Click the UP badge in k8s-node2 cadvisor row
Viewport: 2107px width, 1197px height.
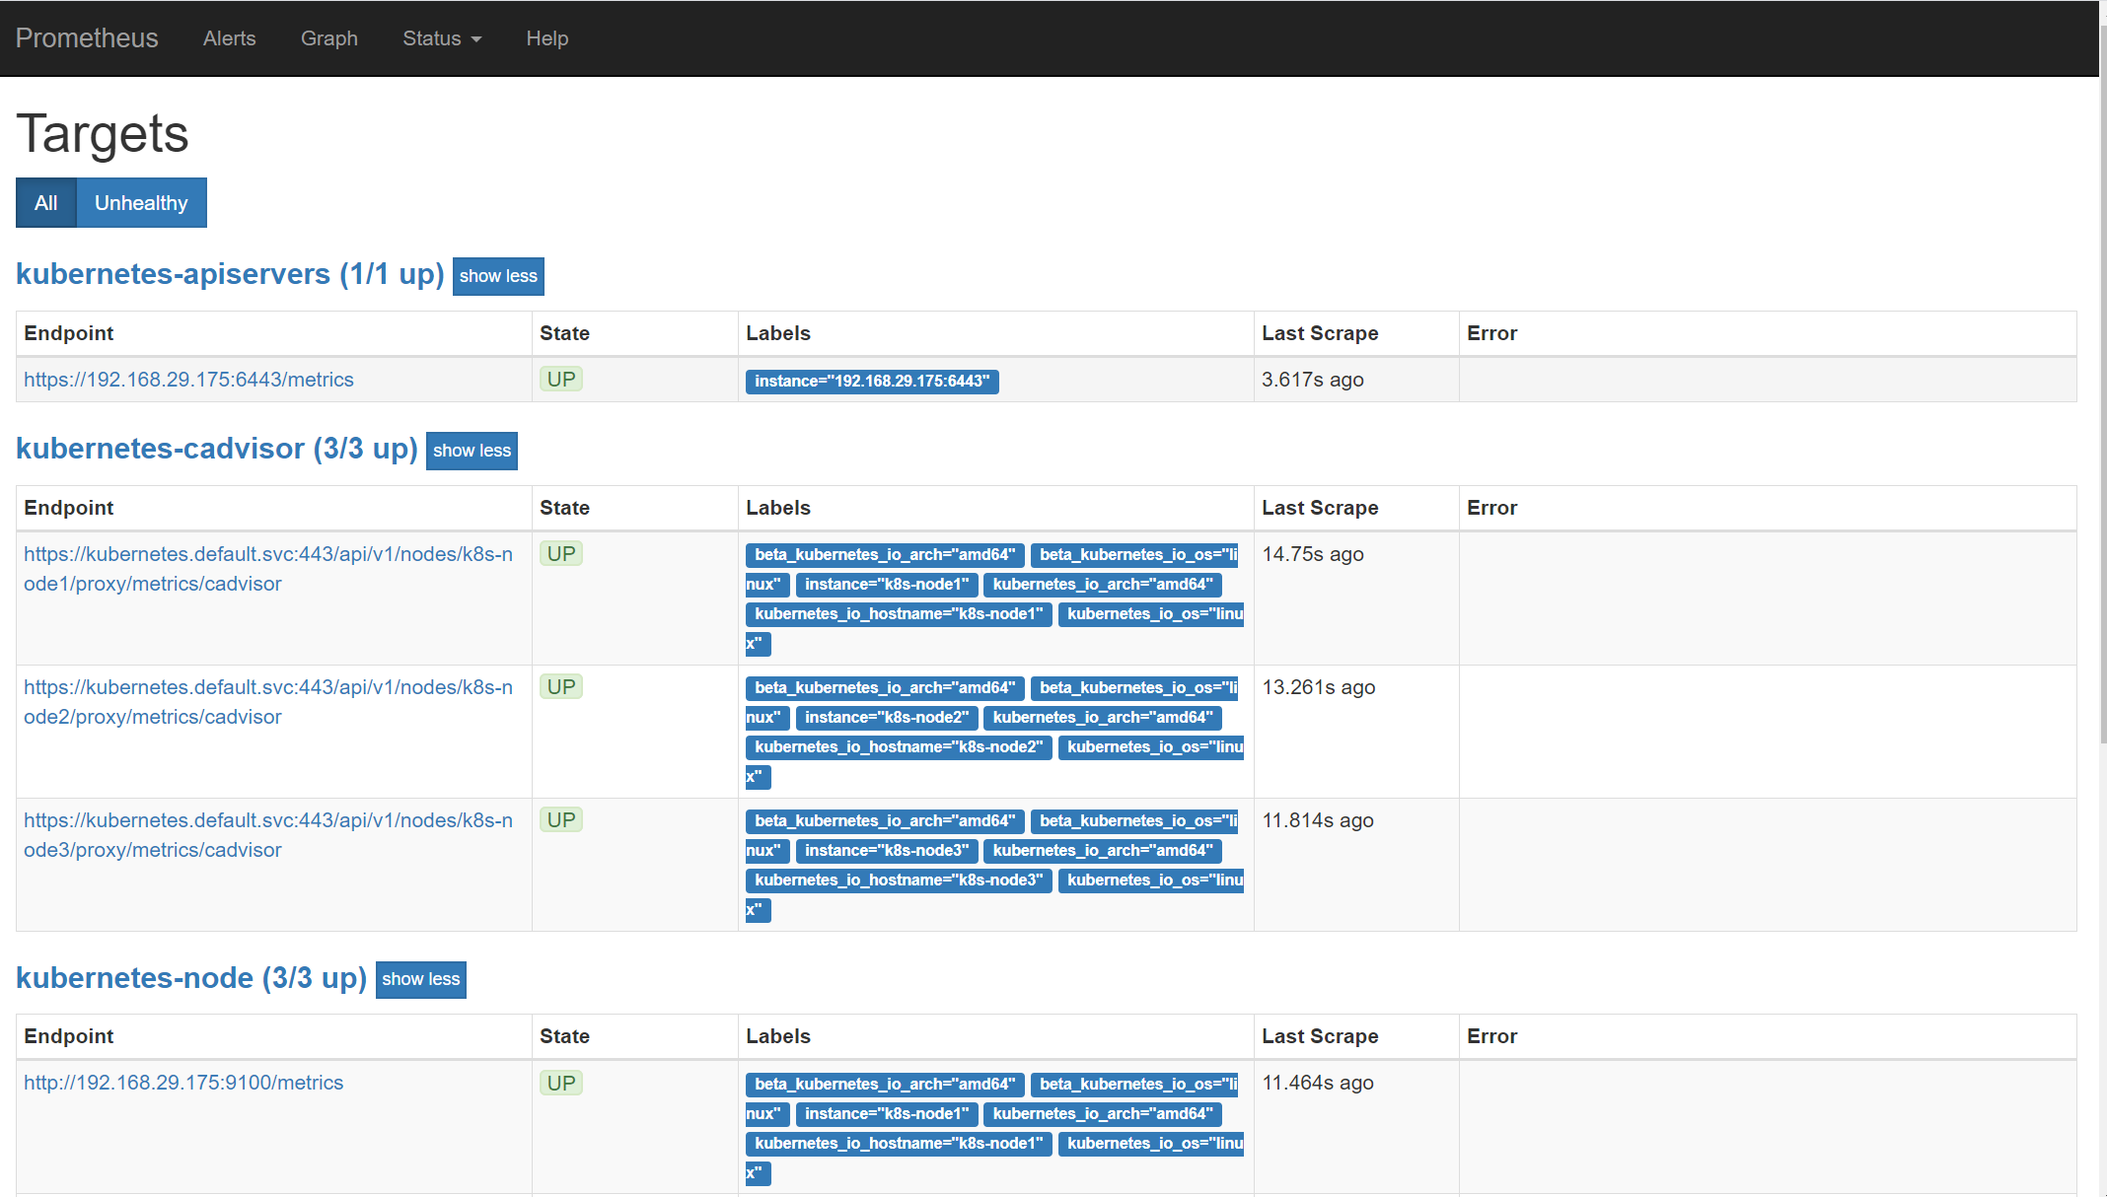(x=561, y=687)
